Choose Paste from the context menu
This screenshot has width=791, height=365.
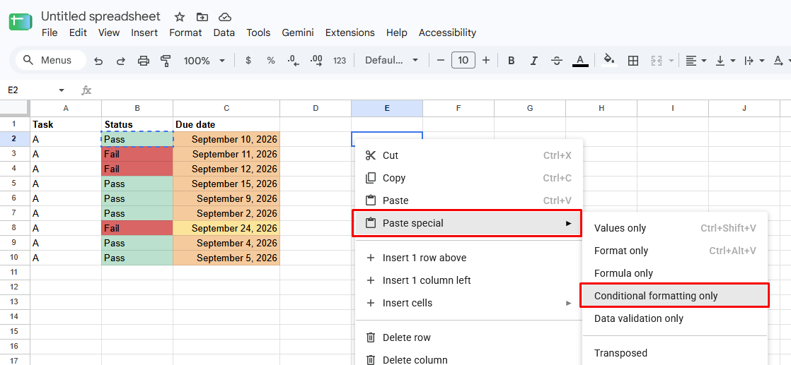(469, 201)
